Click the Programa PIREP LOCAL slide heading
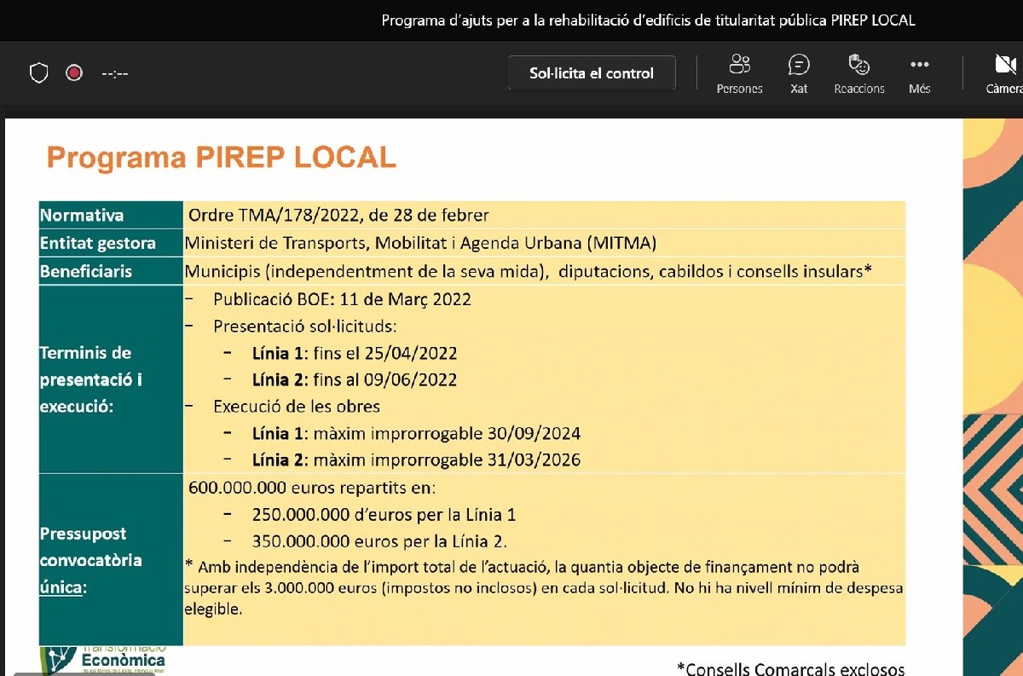The image size is (1023, 676). click(221, 158)
